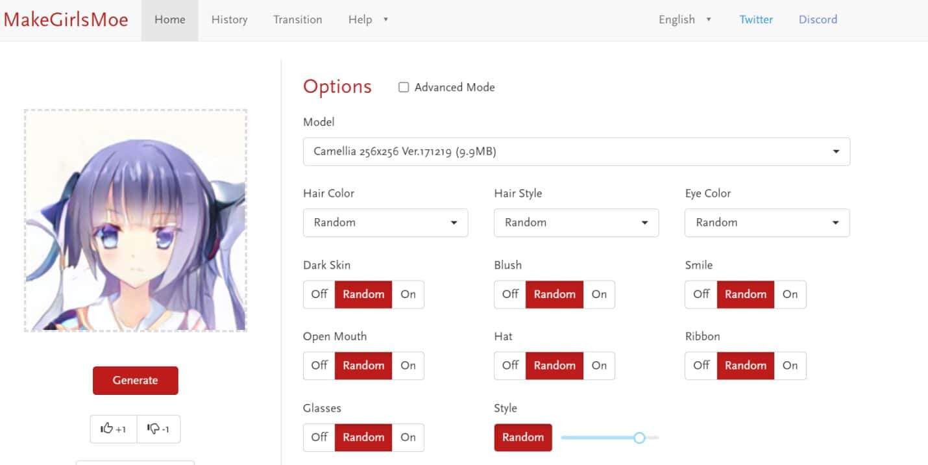Open the History tab
The width and height of the screenshot is (928, 465).
click(x=230, y=20)
